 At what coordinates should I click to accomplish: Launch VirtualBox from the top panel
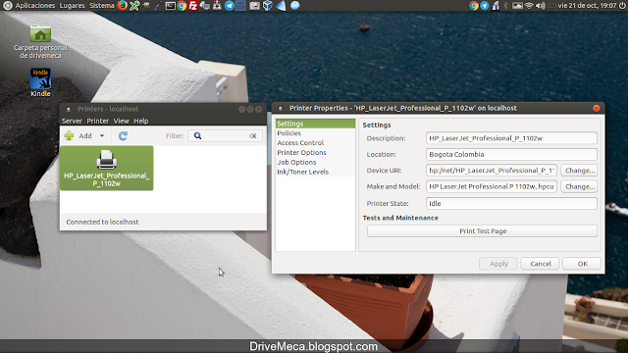(268, 6)
